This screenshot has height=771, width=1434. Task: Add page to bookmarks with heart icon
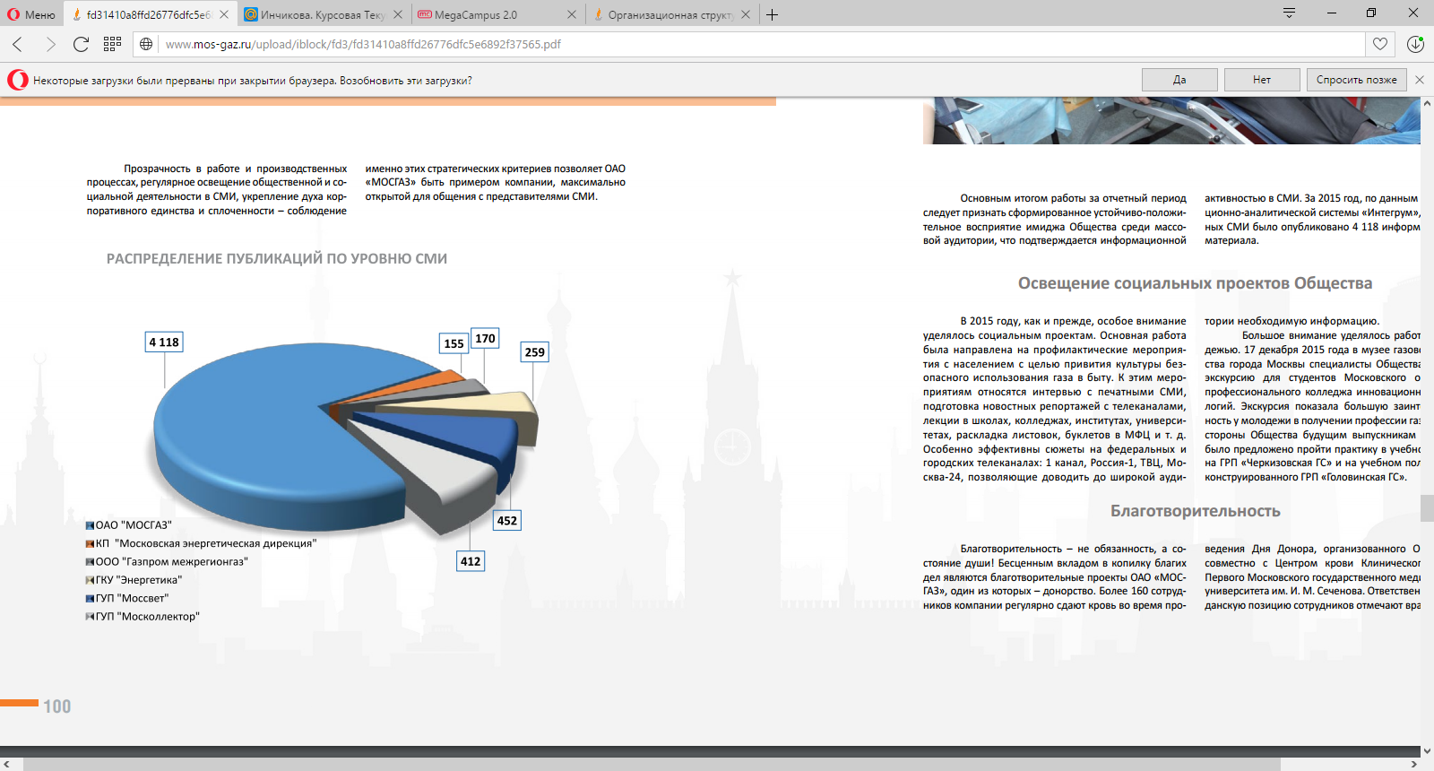(x=1380, y=44)
